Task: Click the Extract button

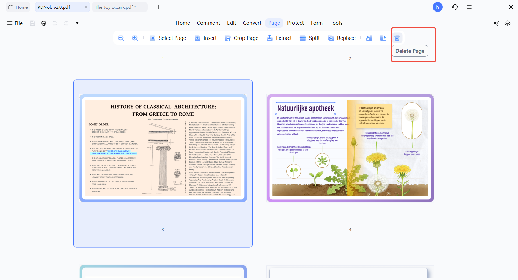Action: 279,38
